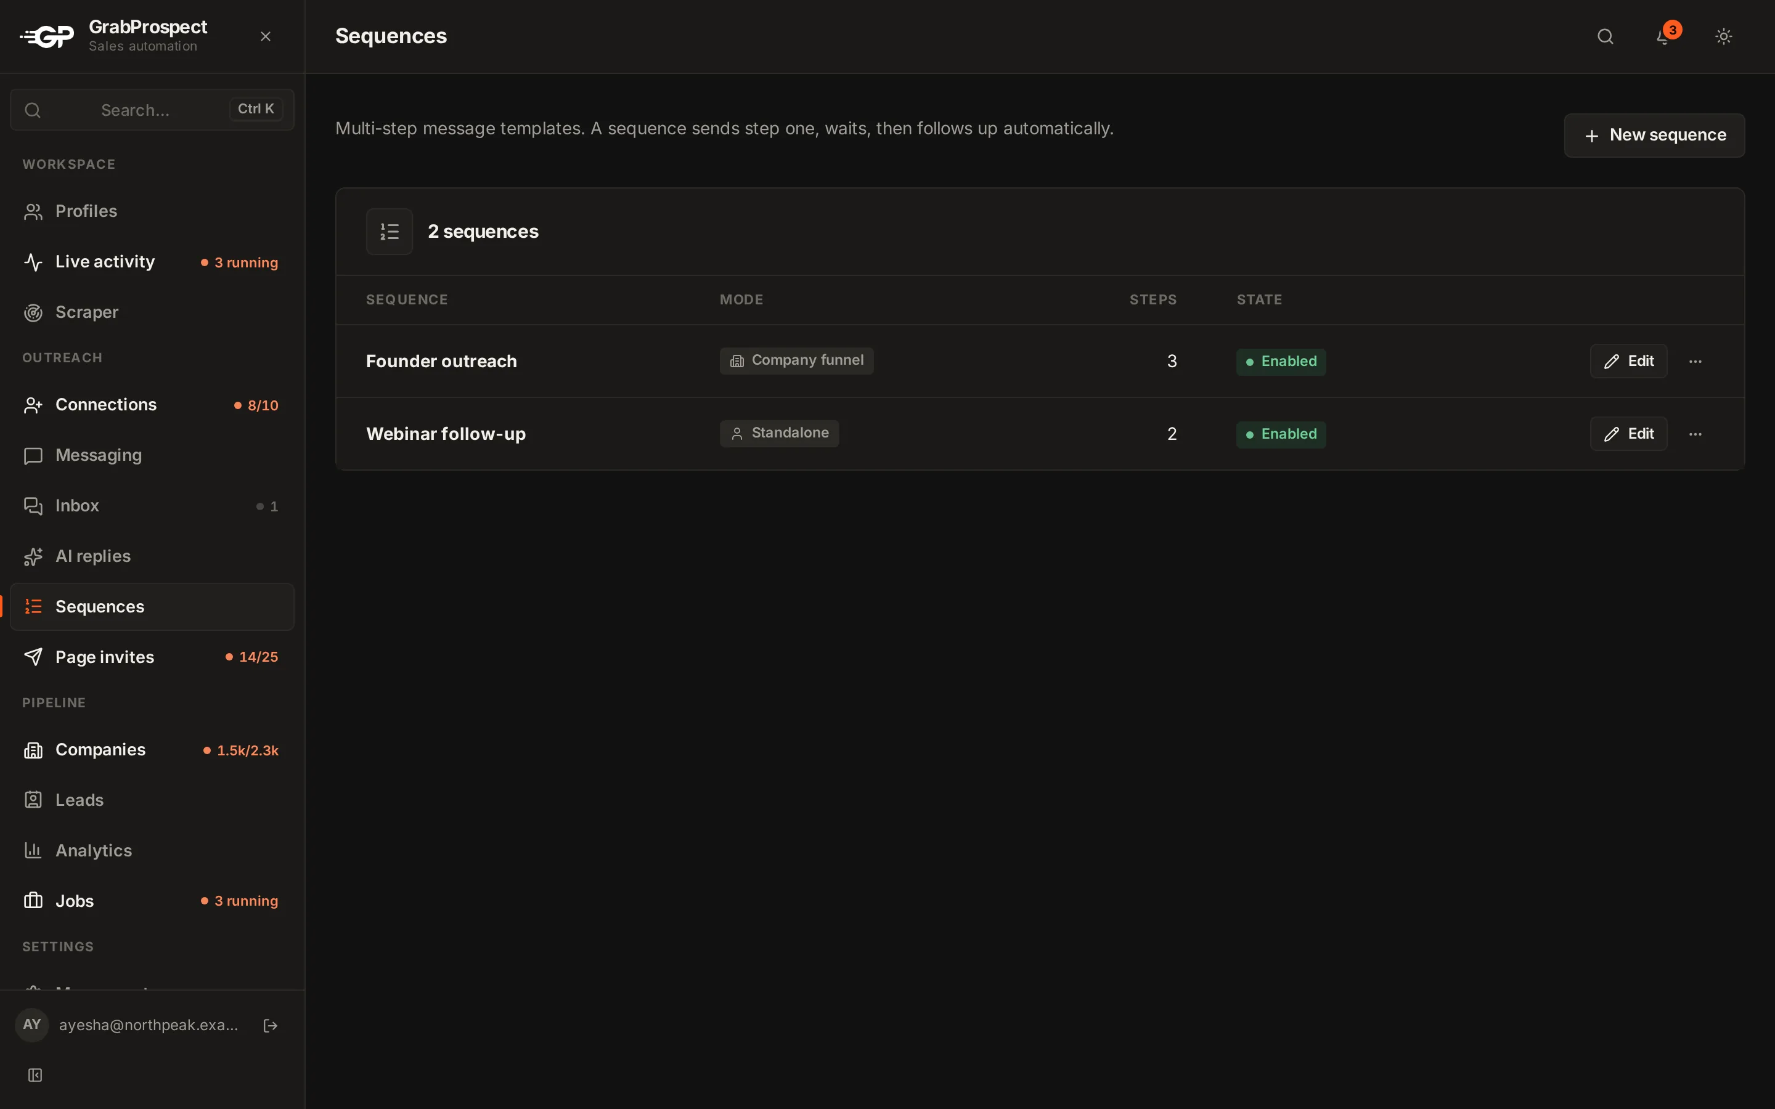Edit the Webinar follow-up sequence
1775x1109 pixels.
point(1628,434)
